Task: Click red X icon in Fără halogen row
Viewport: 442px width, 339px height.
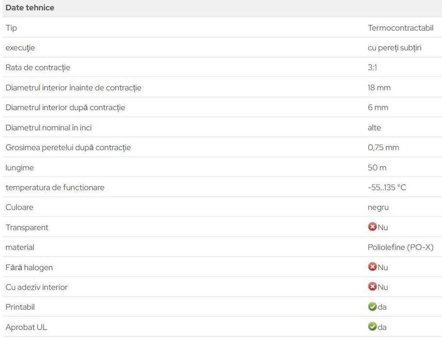Action: 372,267
